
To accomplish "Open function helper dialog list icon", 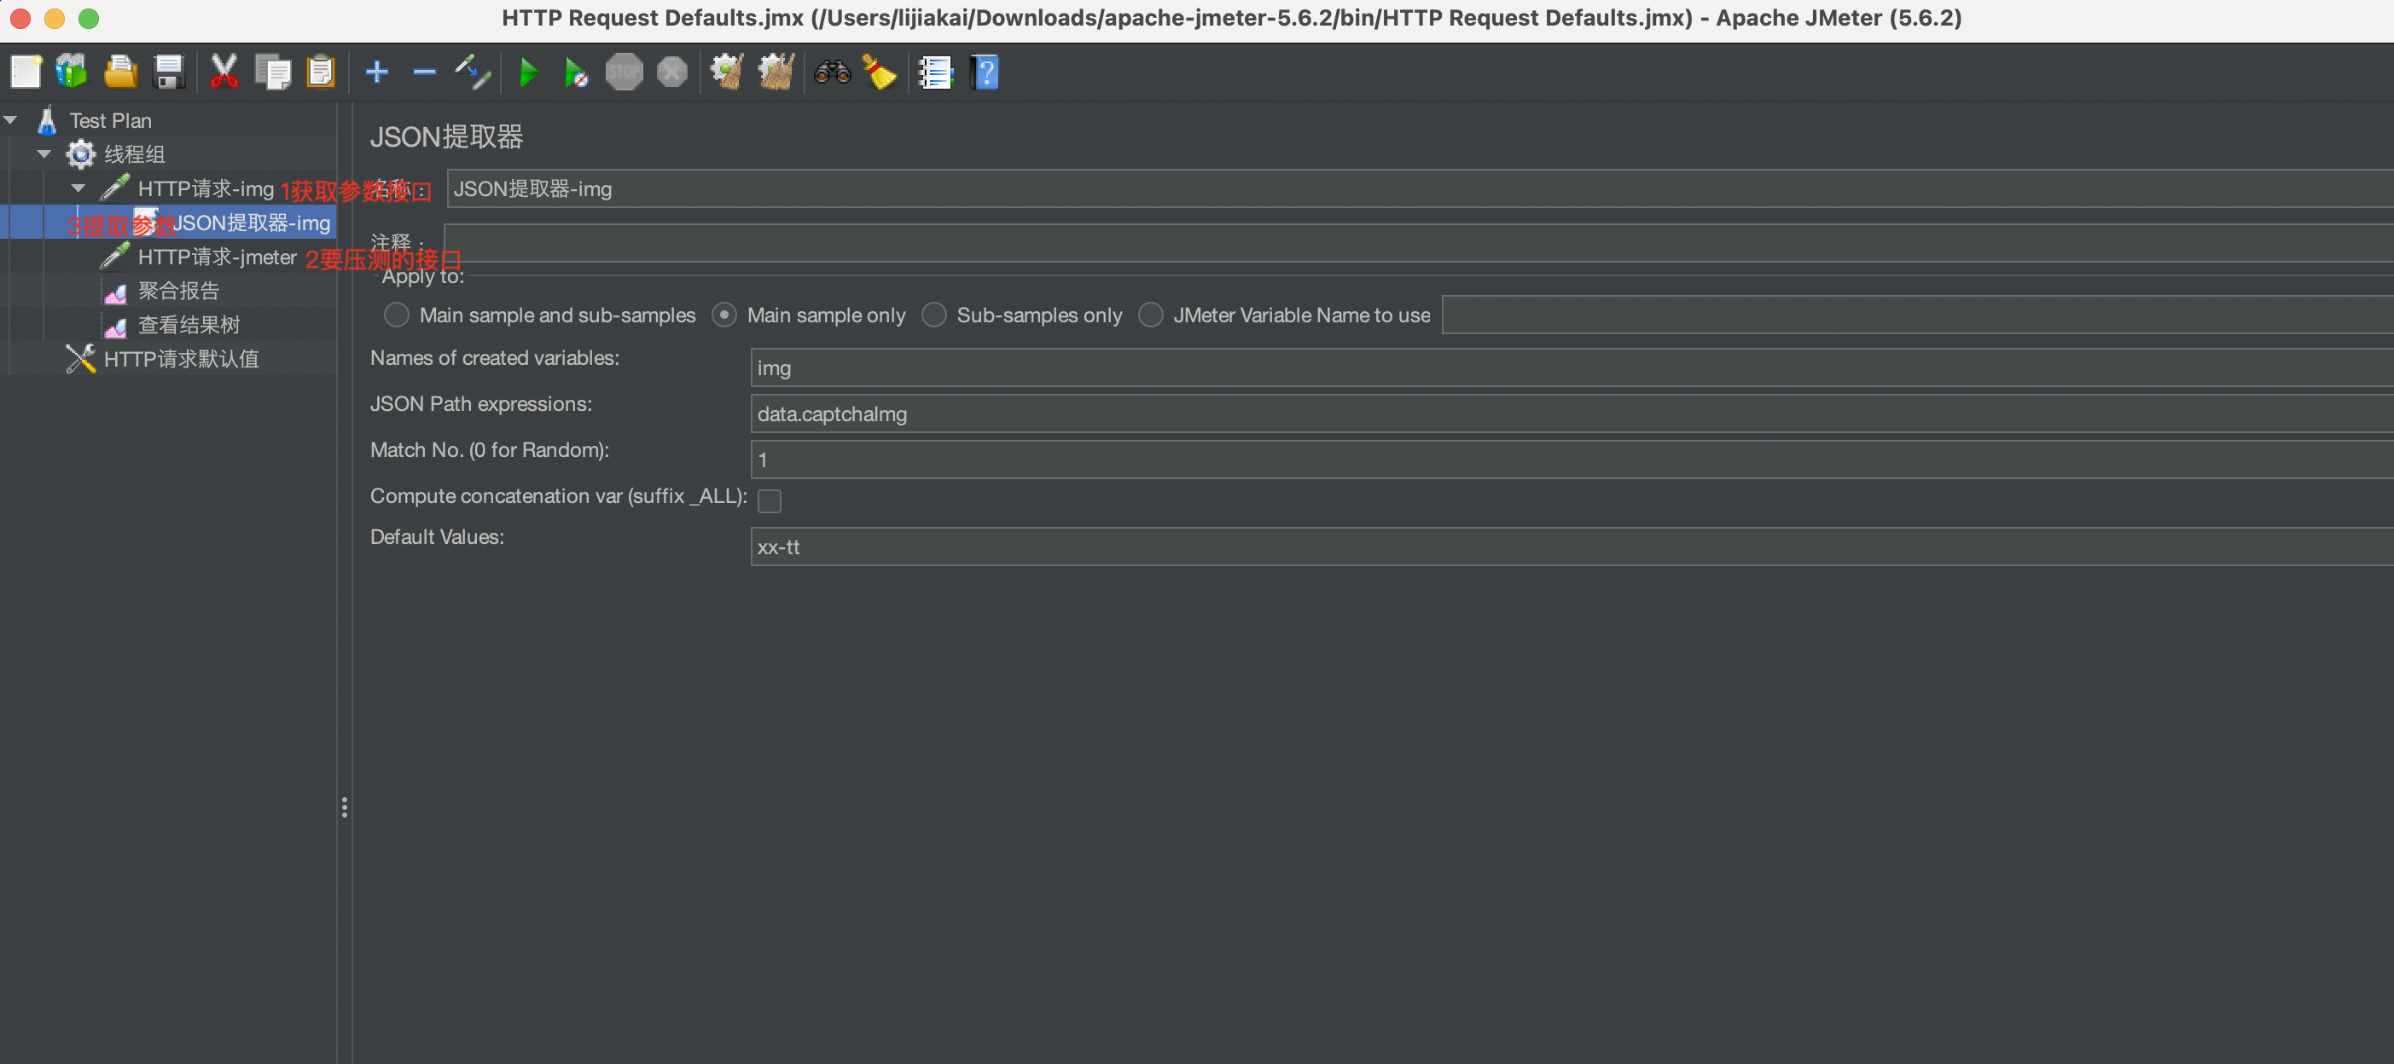I will tap(935, 72).
